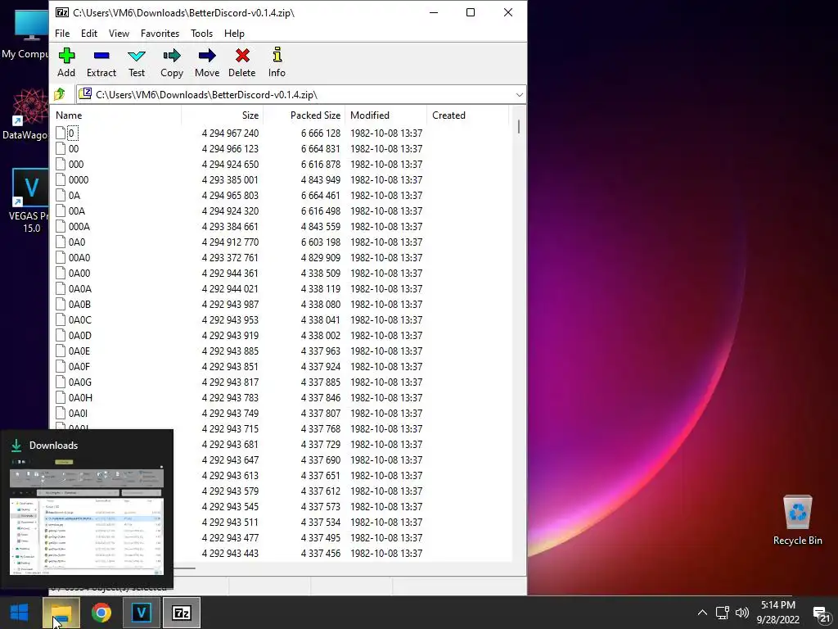Open the network icon in system tray
Image resolution: width=838 pixels, height=629 pixels.
tap(723, 613)
